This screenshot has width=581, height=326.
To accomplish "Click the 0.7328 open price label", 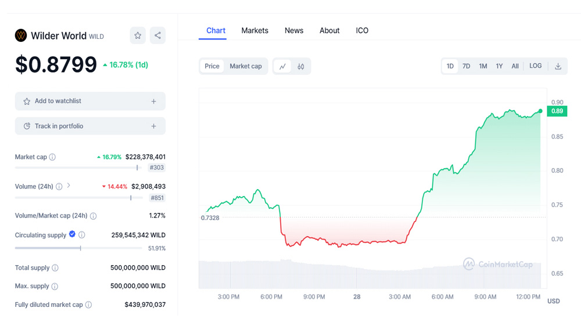I will [210, 218].
